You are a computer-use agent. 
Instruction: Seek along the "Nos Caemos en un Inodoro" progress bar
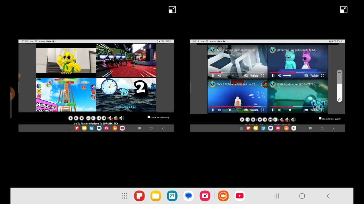click(x=237, y=73)
